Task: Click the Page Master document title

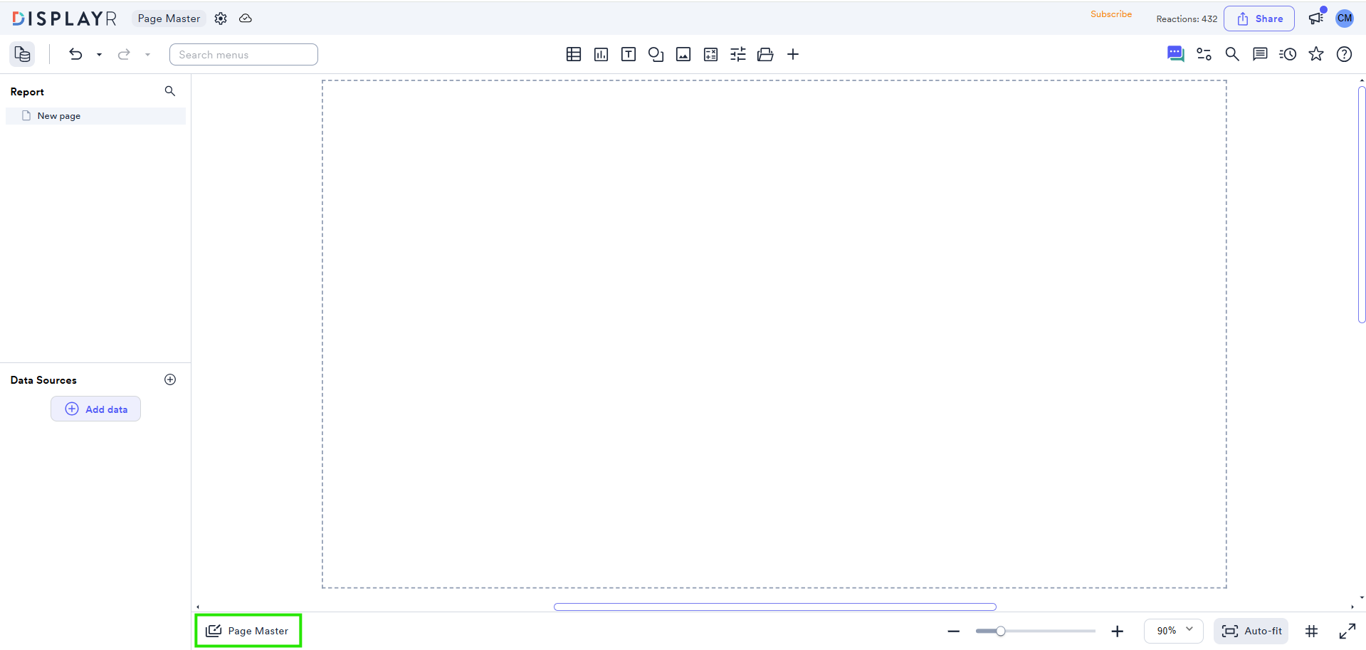Action: pos(169,19)
